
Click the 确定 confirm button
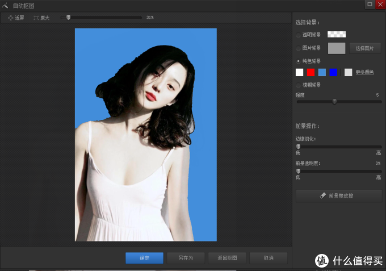click(144, 258)
